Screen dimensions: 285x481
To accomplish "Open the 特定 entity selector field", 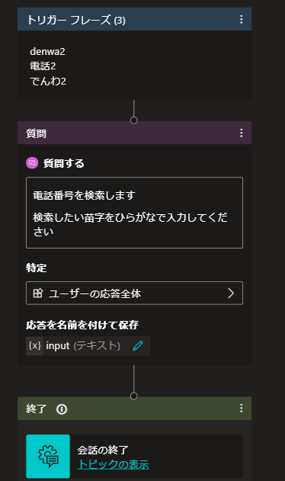I will tap(134, 293).
